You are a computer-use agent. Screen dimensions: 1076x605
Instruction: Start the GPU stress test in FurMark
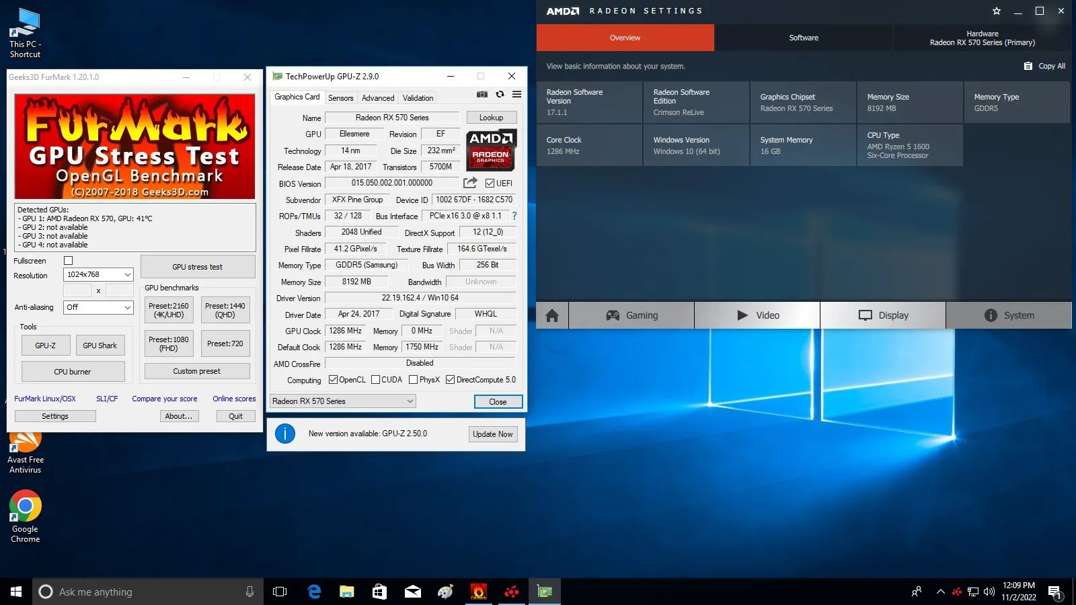[x=198, y=266]
